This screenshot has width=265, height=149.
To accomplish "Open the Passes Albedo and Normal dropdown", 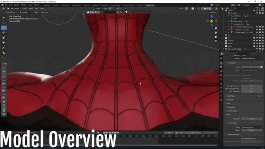I will pyautogui.click(x=252, y=59).
